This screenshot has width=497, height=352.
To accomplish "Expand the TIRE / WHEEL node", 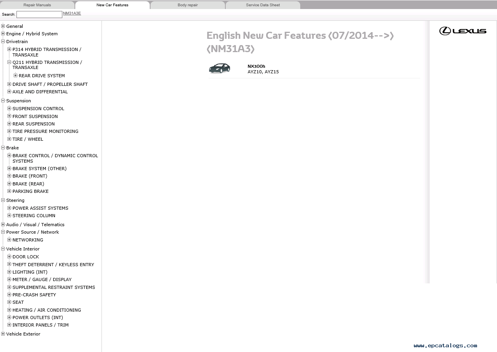I will pyautogui.click(x=9, y=139).
